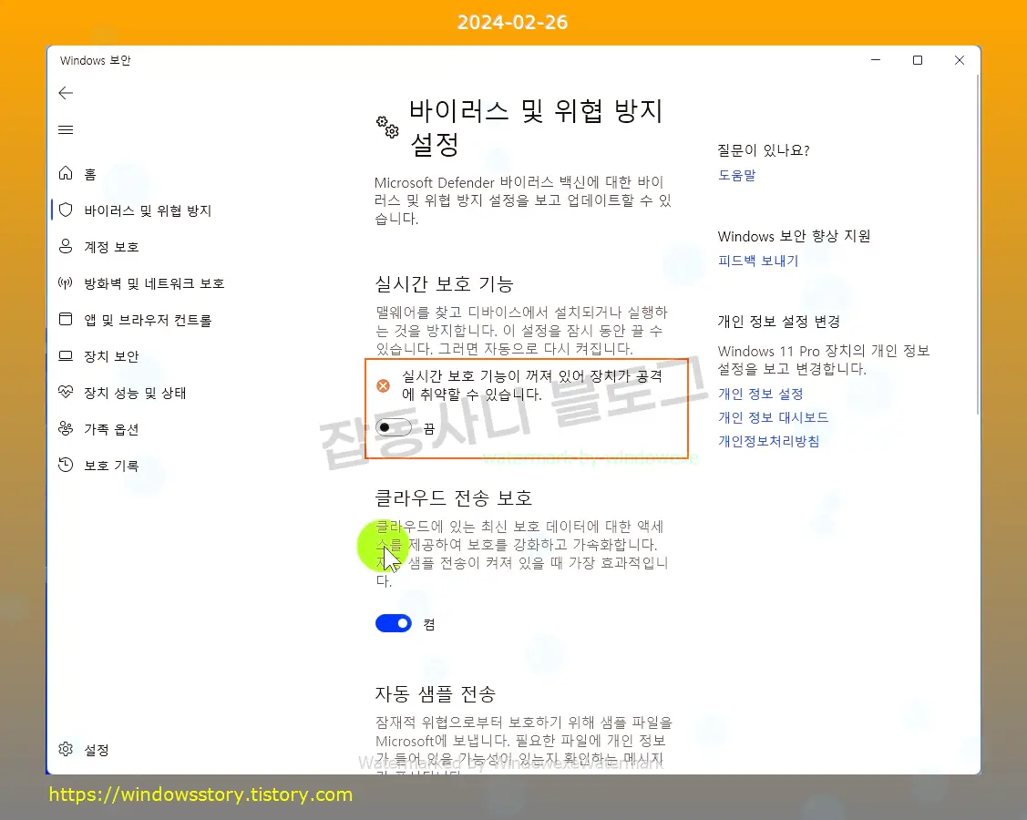
Task: Open 개인정보처리방침 link
Action: click(x=768, y=441)
